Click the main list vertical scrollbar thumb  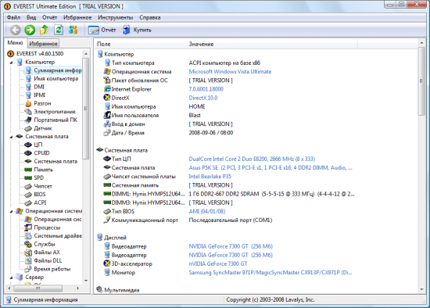(421, 81)
